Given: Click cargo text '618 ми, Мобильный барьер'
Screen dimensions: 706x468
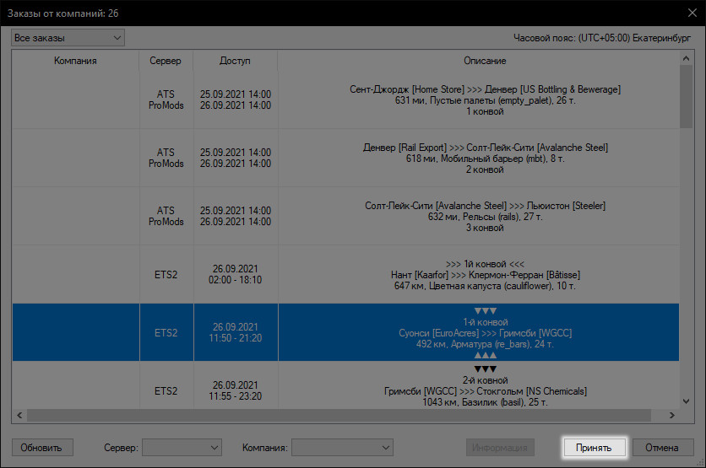Looking at the screenshot, I should point(485,159).
